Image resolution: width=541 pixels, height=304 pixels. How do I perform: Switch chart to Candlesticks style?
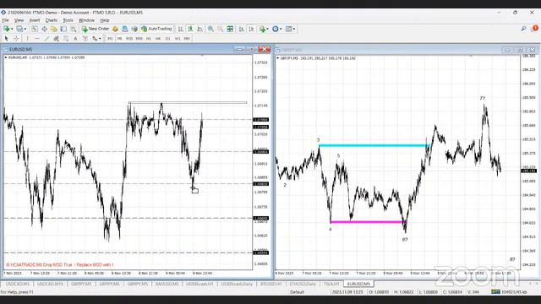(190, 29)
